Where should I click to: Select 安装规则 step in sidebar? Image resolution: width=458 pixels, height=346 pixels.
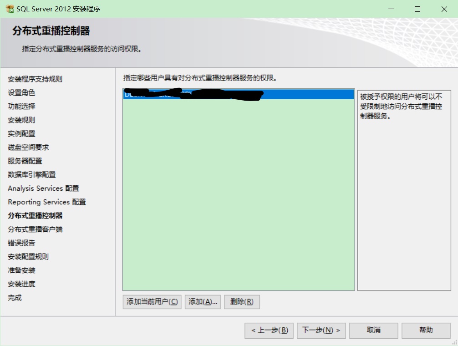[21, 120]
